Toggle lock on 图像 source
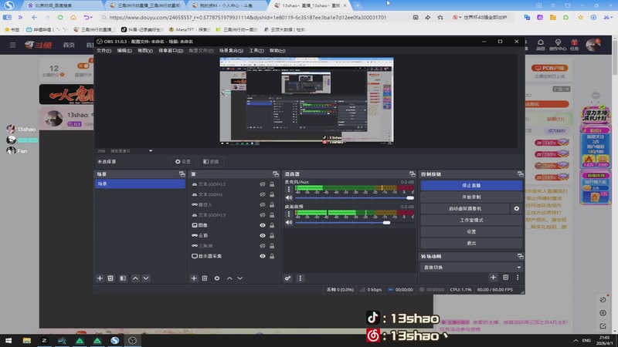Screen dimensions: 618x347 pyautogui.click(x=272, y=225)
